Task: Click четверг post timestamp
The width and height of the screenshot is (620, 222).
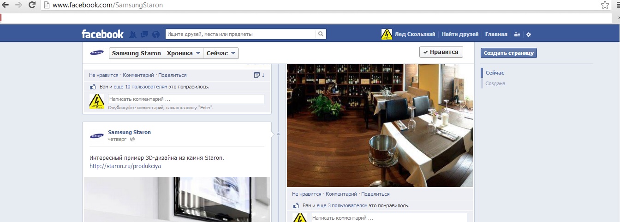Action: pyautogui.click(x=118, y=139)
